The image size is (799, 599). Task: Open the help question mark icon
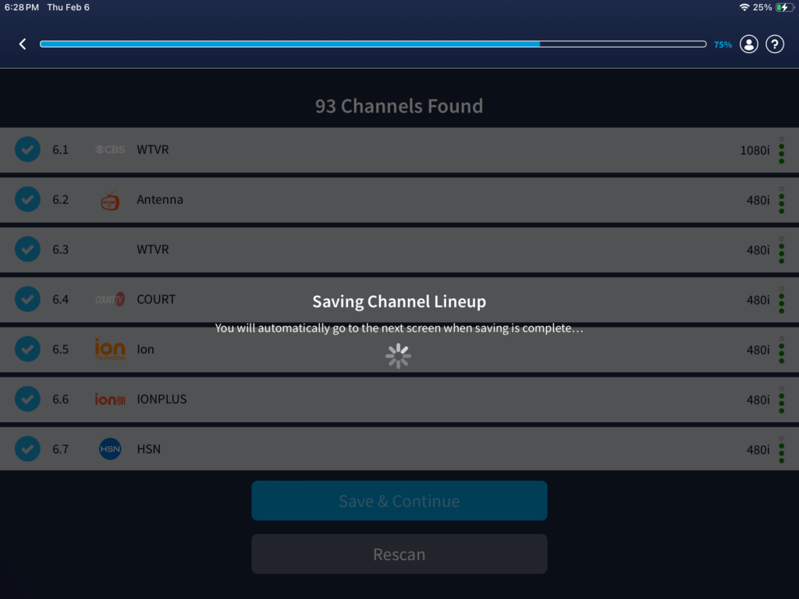click(774, 44)
